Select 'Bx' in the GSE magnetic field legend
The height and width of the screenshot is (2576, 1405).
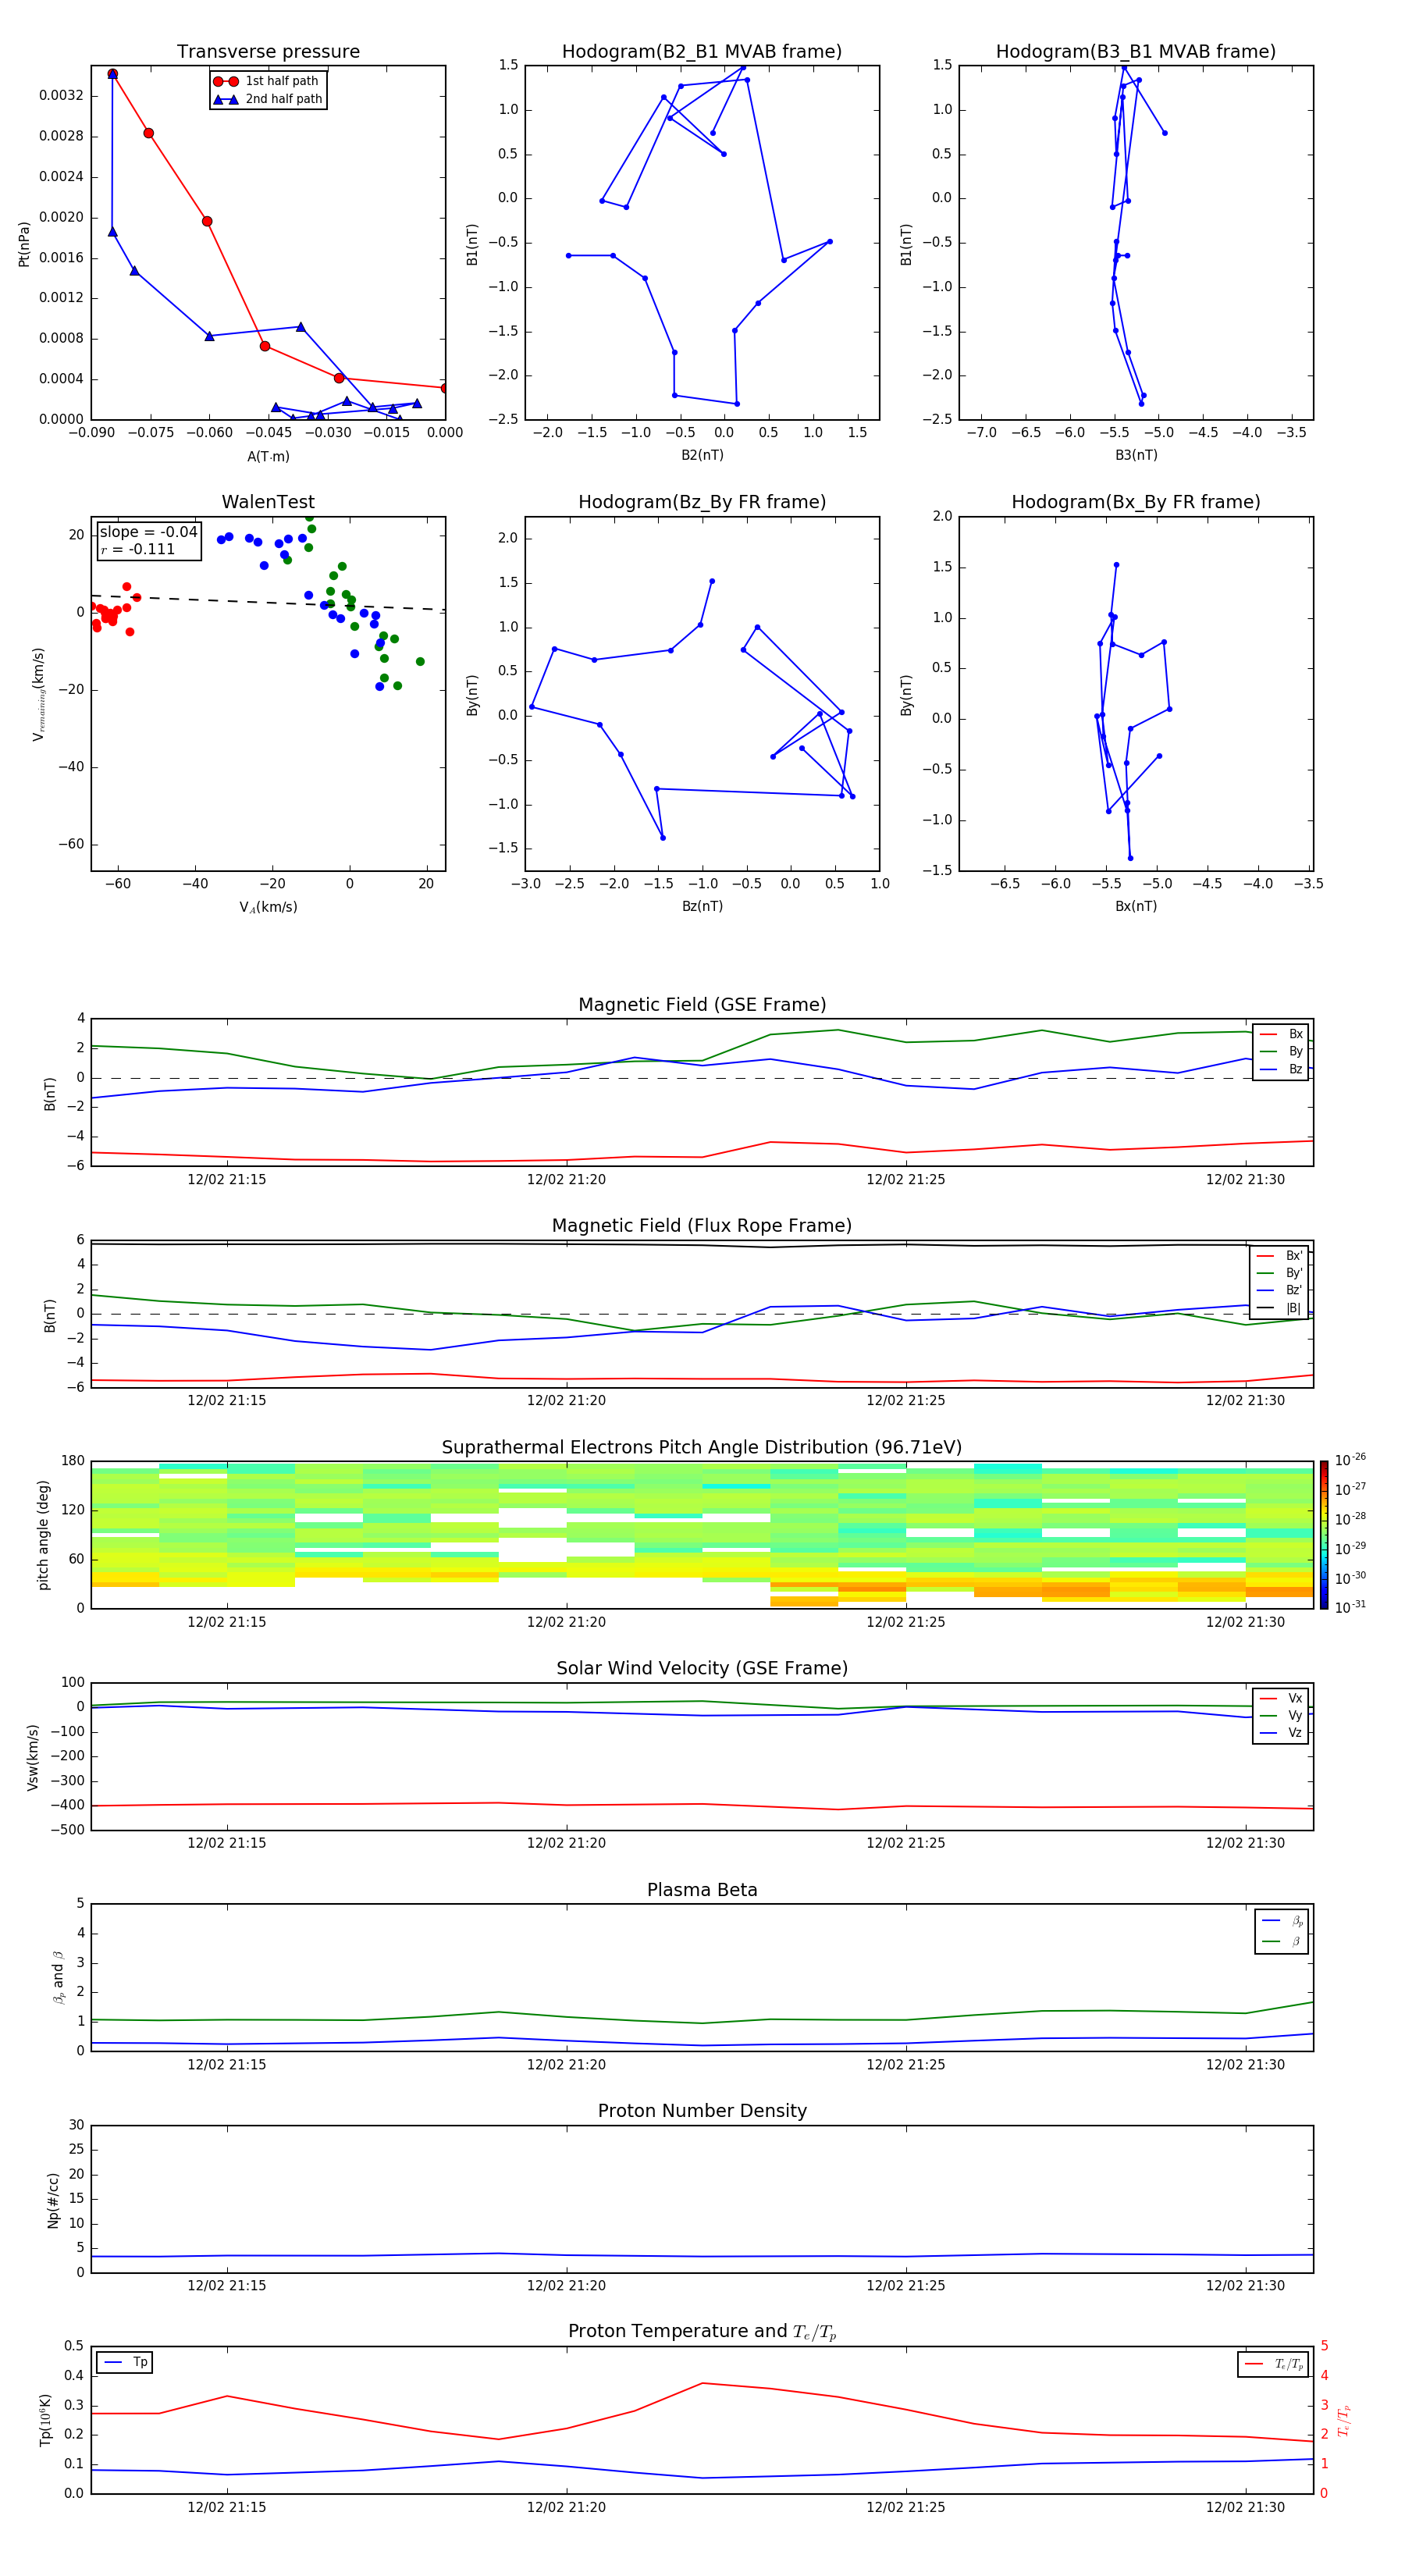click(x=1282, y=1034)
